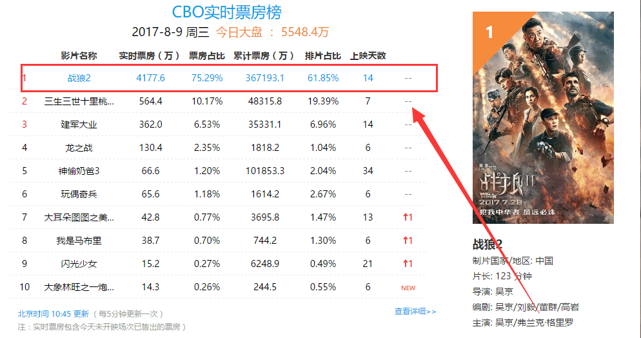Click the box office share 75.29%
This screenshot has height=338, width=641.
pos(207,78)
